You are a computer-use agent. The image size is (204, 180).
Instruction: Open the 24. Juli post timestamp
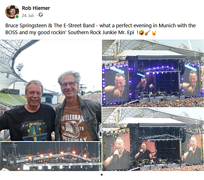(x=28, y=16)
